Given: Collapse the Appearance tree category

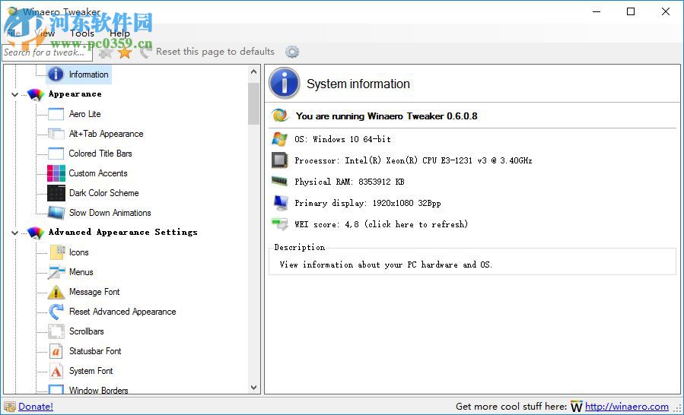Looking at the screenshot, I should [14, 94].
